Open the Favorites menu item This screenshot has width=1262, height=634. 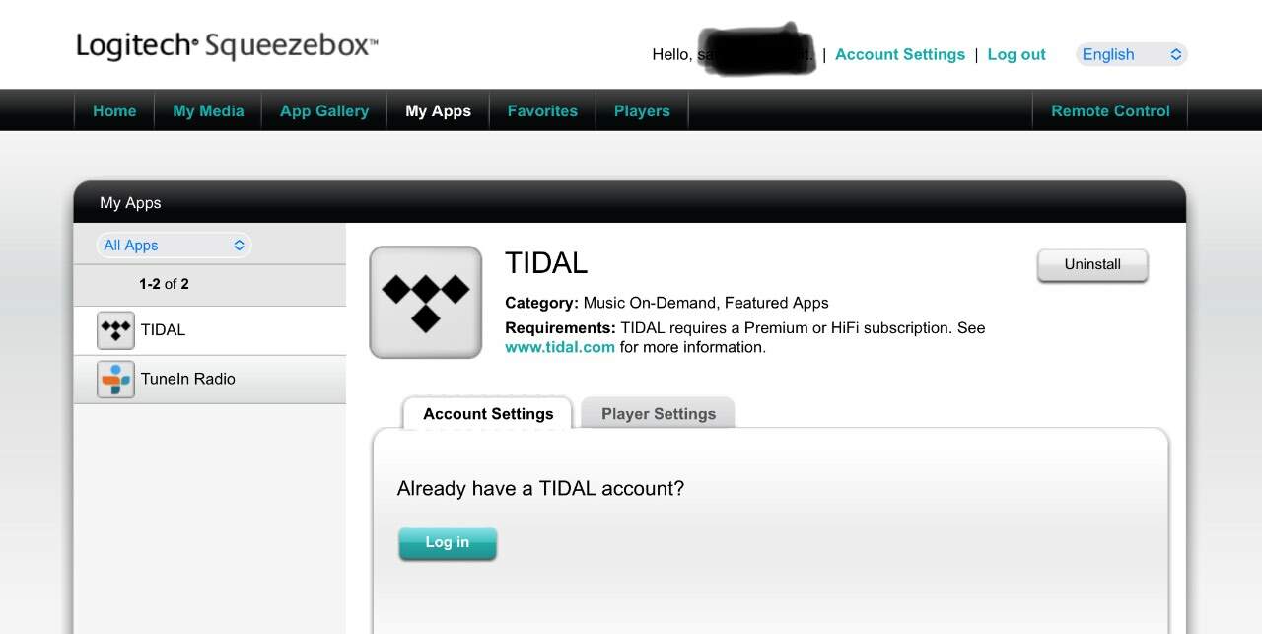(x=542, y=110)
